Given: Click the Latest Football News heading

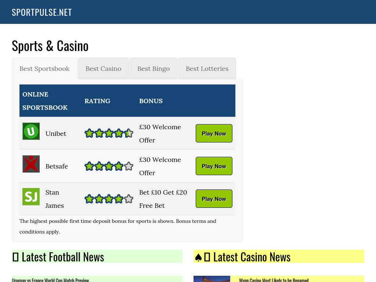Looking at the screenshot, I should click(x=63, y=257).
